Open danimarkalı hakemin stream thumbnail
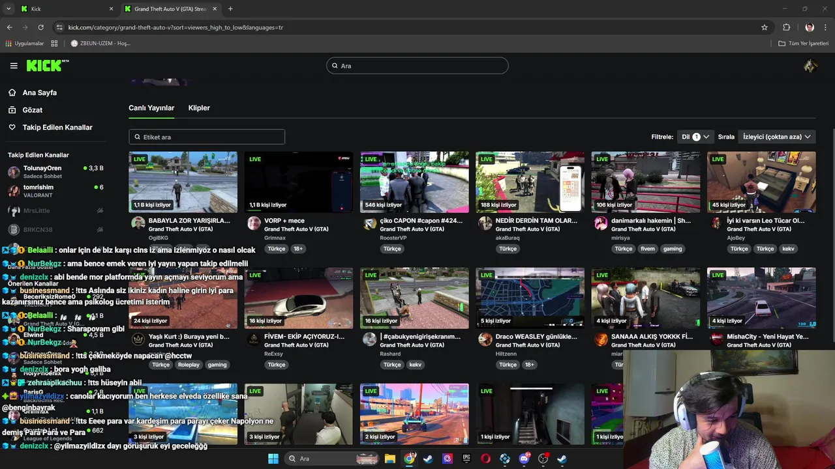Screen dimensions: 835x469 645,182
